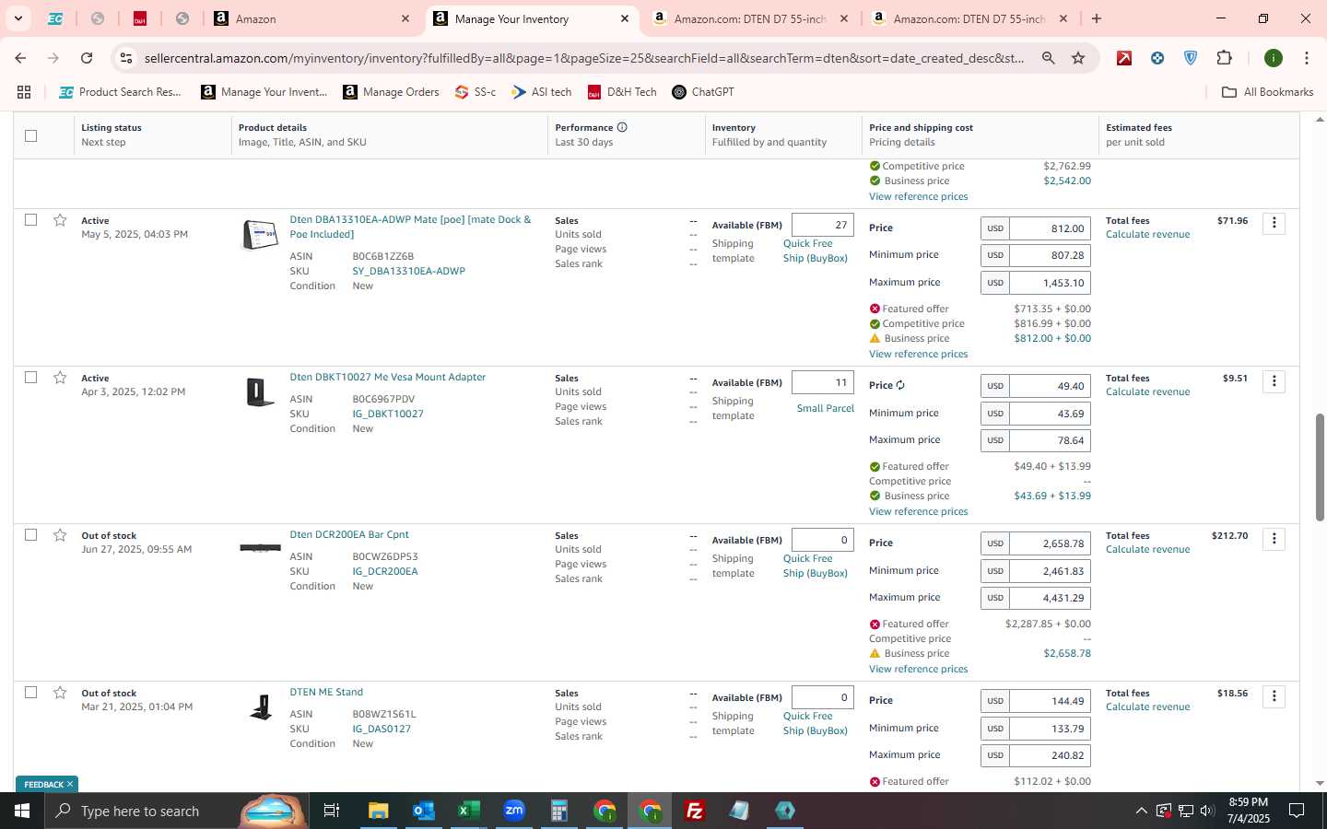The height and width of the screenshot is (829, 1327).
Task: Open the ChatGPT bookmark
Action: pos(703,92)
